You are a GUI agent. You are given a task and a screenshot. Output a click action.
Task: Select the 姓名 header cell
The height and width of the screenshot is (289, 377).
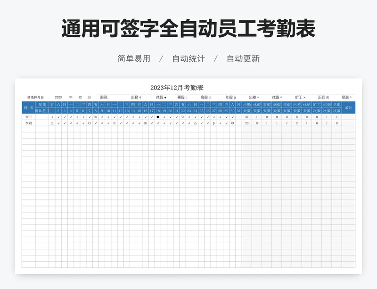click(29, 108)
